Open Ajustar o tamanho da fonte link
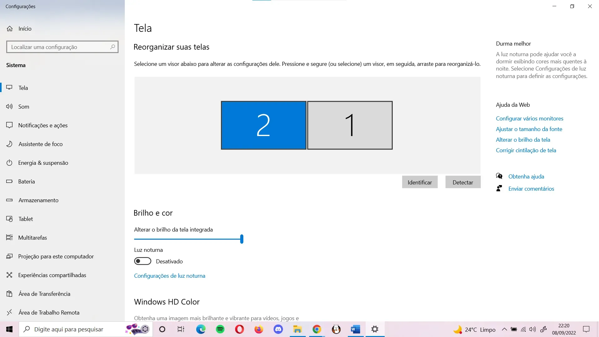The width and height of the screenshot is (599, 337). coord(529,129)
